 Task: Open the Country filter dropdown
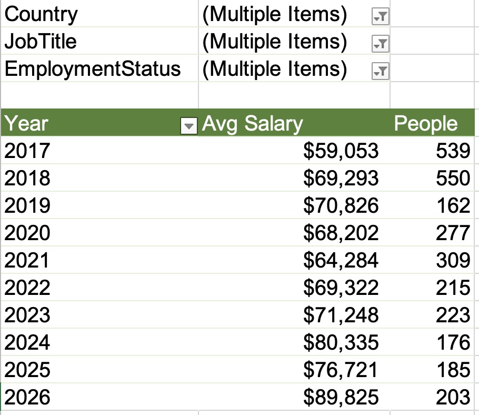tap(380, 17)
